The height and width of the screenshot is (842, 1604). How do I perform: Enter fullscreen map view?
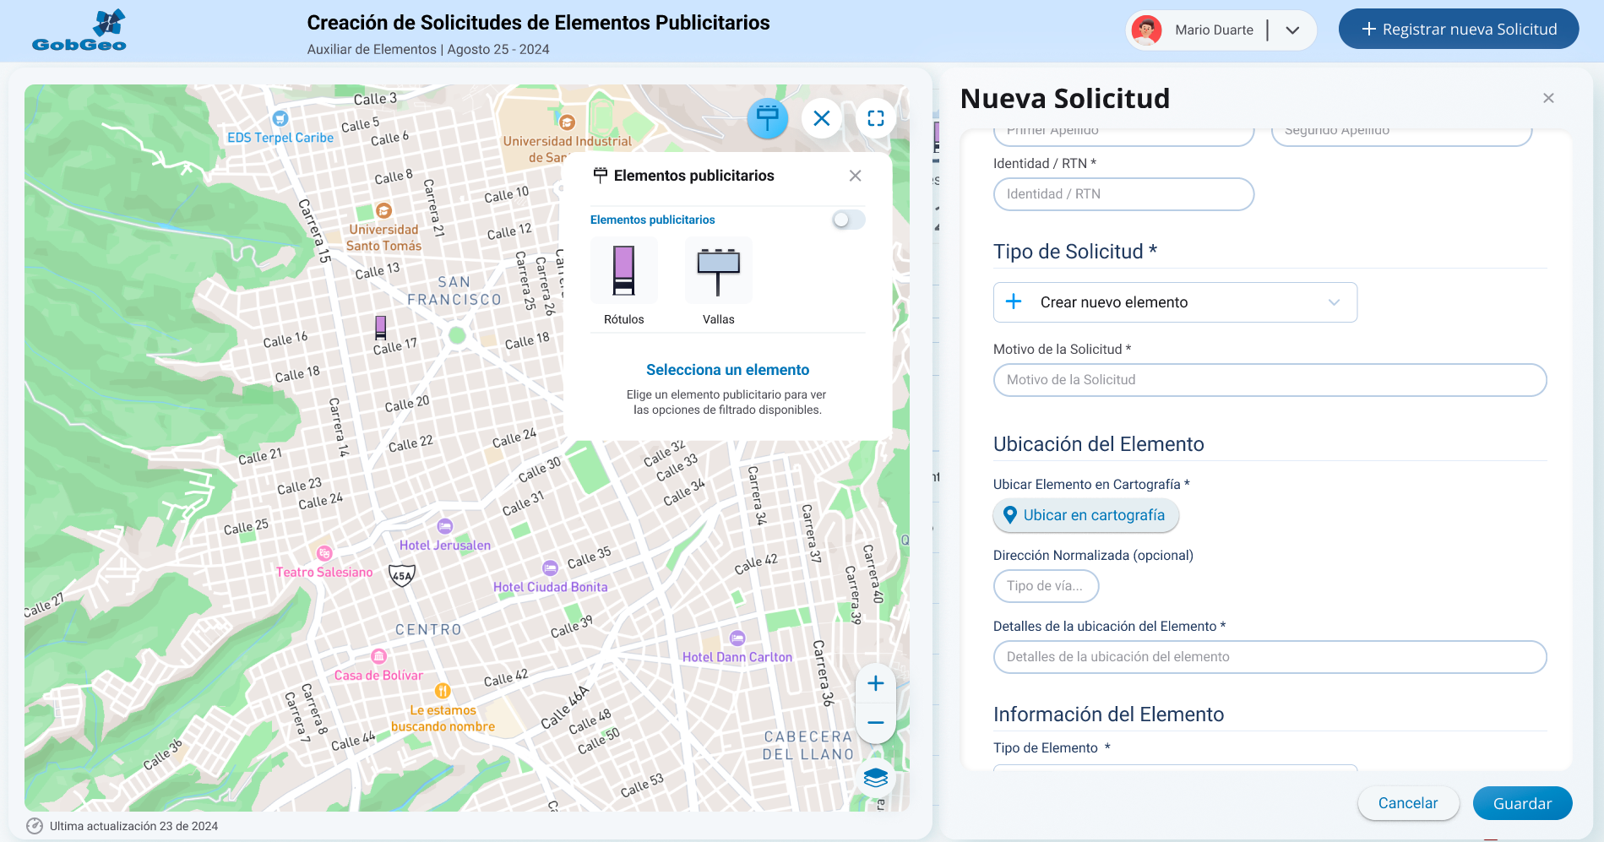click(x=876, y=118)
